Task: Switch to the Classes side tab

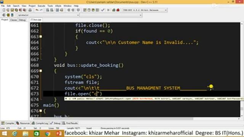Action: 14,20
